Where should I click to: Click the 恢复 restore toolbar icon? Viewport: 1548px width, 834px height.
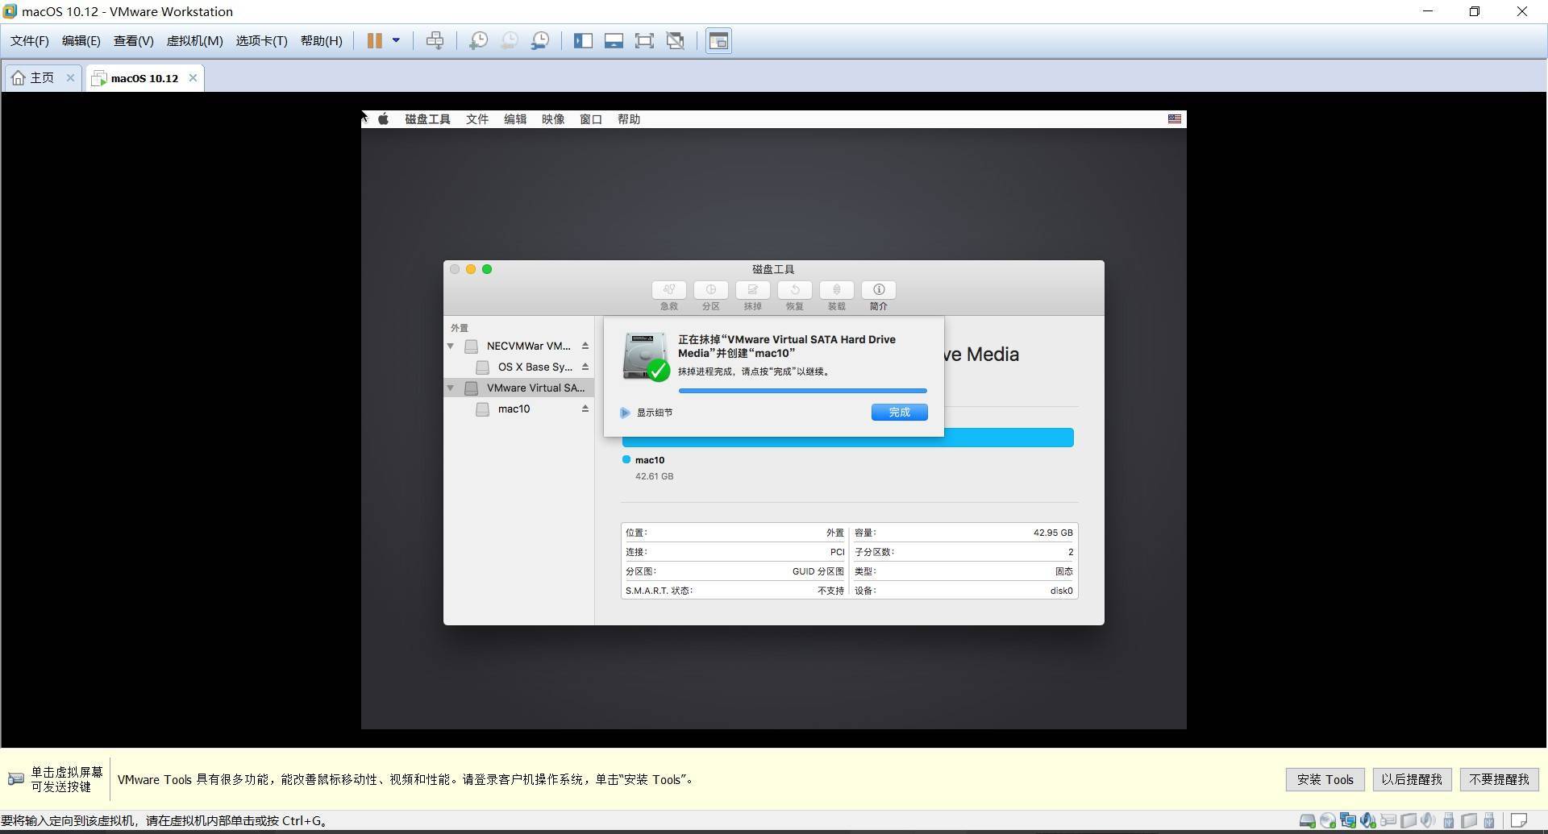795,289
